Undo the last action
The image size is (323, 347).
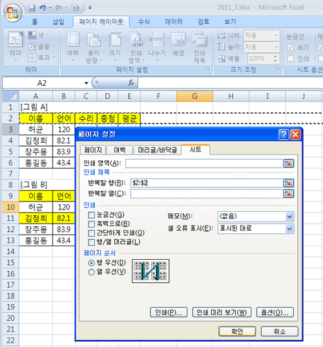tap(43, 8)
